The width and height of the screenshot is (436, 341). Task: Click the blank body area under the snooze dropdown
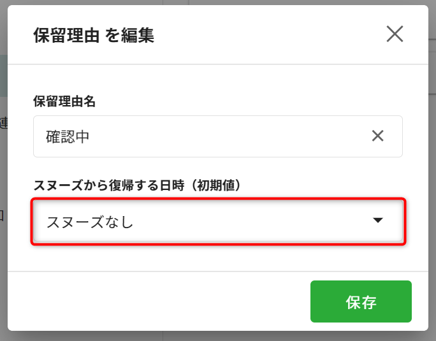coord(217,258)
